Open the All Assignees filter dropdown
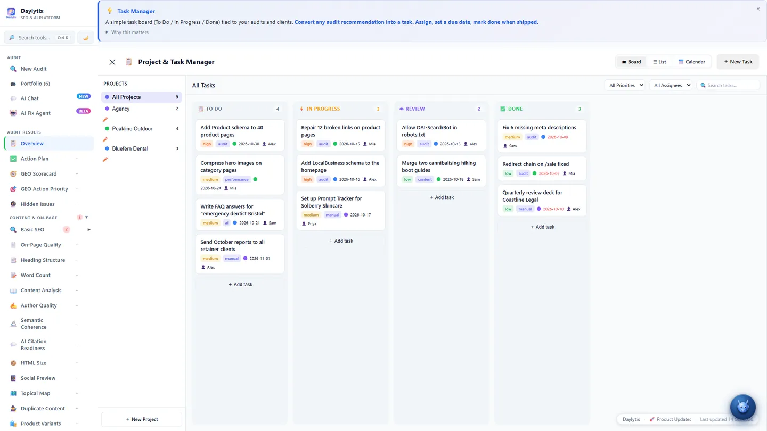Image resolution: width=767 pixels, height=431 pixels. [671, 85]
